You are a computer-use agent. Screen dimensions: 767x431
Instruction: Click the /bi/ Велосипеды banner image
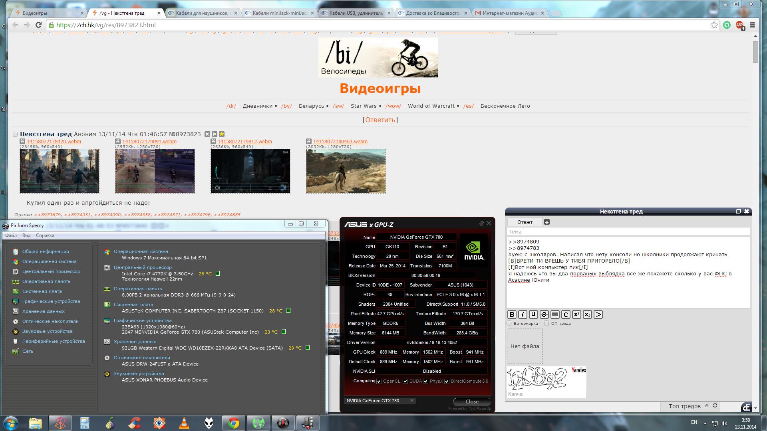click(x=378, y=57)
